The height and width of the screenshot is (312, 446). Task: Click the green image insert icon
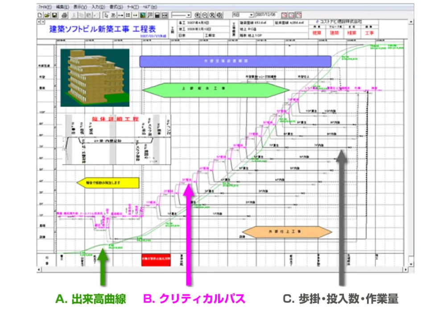tap(142, 14)
